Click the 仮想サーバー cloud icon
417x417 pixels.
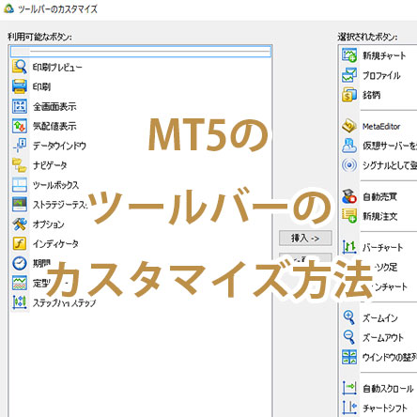coord(349,146)
